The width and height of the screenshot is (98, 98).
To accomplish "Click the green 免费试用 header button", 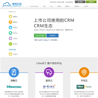I will (91, 2).
